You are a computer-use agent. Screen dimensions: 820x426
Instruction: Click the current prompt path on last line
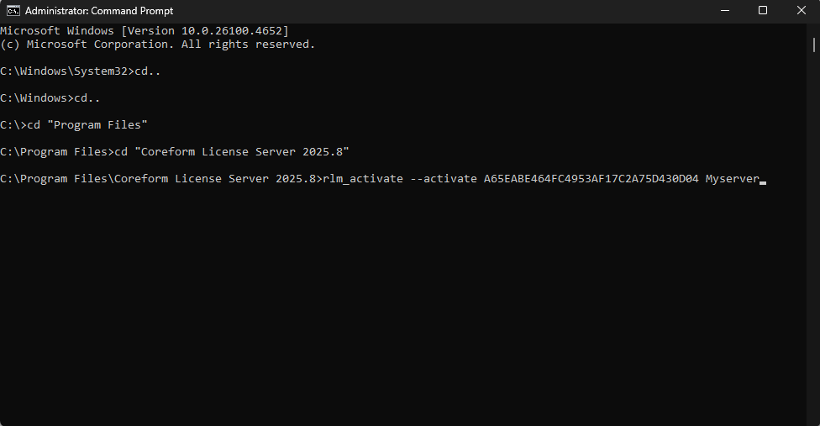[x=161, y=179]
